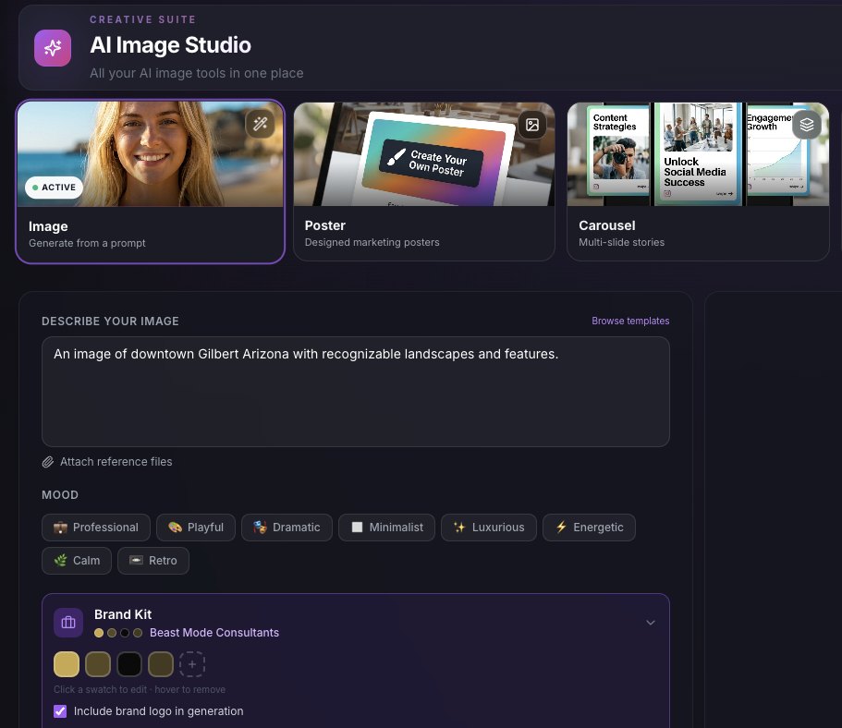Image resolution: width=842 pixels, height=728 pixels.
Task: Choose the Luxurious mood
Action: click(489, 528)
